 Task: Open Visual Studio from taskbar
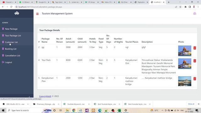(x=87, y=110)
